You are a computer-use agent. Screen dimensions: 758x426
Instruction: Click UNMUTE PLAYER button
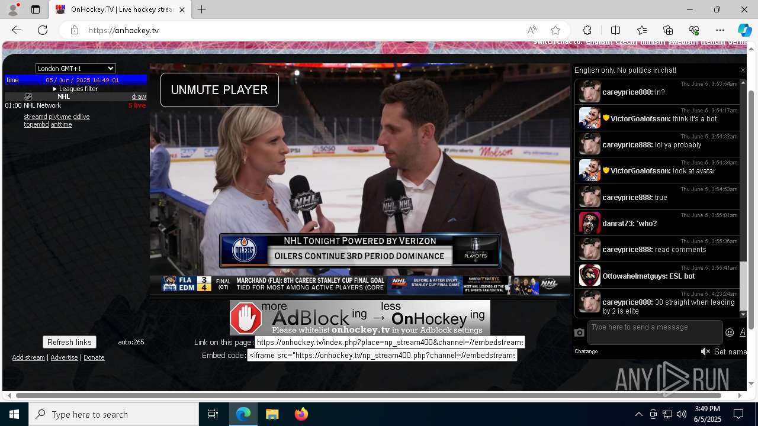(219, 90)
